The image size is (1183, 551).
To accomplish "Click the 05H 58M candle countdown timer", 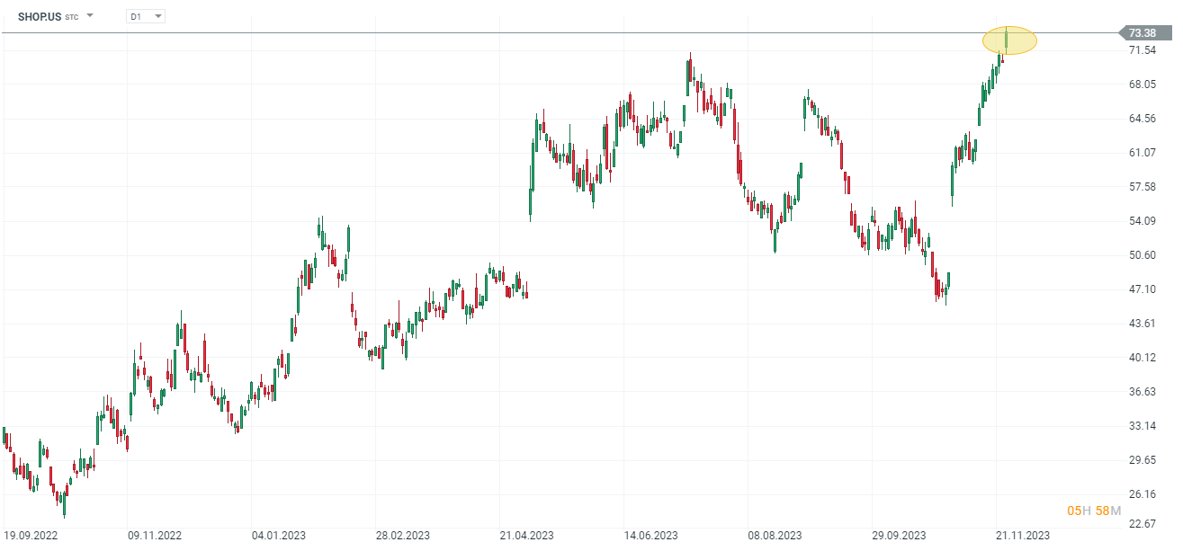I will 1093,511.
